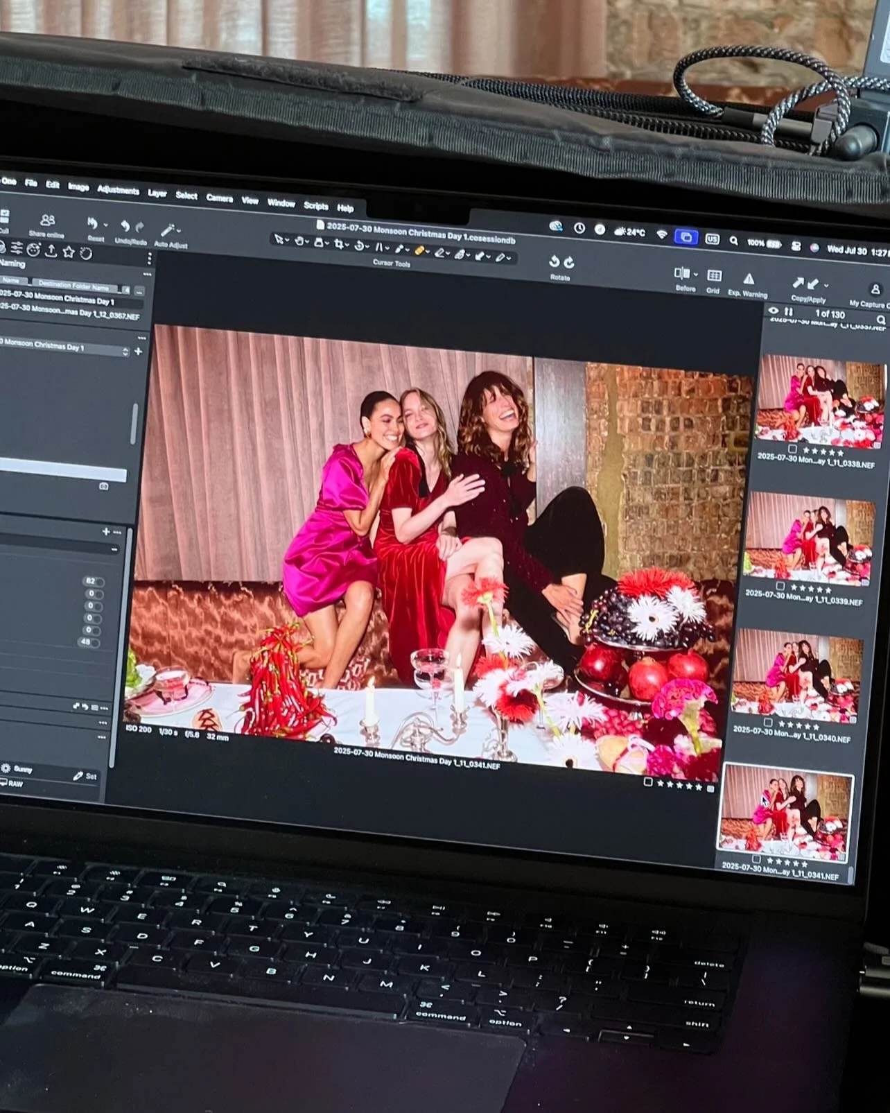The image size is (890, 1113).
Task: Open the Scripts menu
Action: (316, 206)
